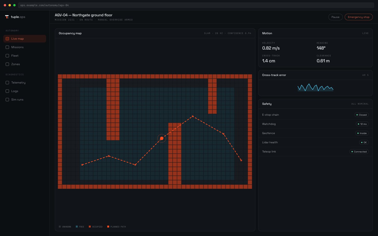Image resolution: width=378 pixels, height=236 pixels.
Task: Click the Geofence Inside status pill
Action: (362, 133)
